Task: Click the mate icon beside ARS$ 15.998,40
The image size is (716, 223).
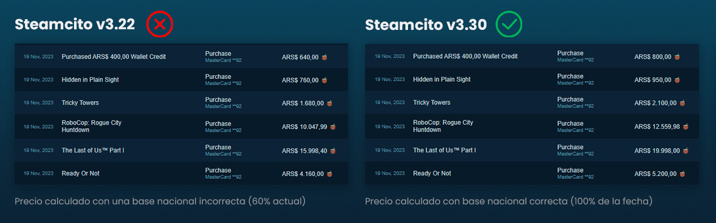Action: (333, 151)
